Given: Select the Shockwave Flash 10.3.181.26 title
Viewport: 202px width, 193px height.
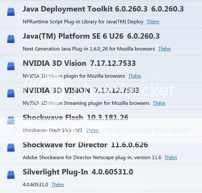Looking at the screenshot, I should [x=76, y=118].
